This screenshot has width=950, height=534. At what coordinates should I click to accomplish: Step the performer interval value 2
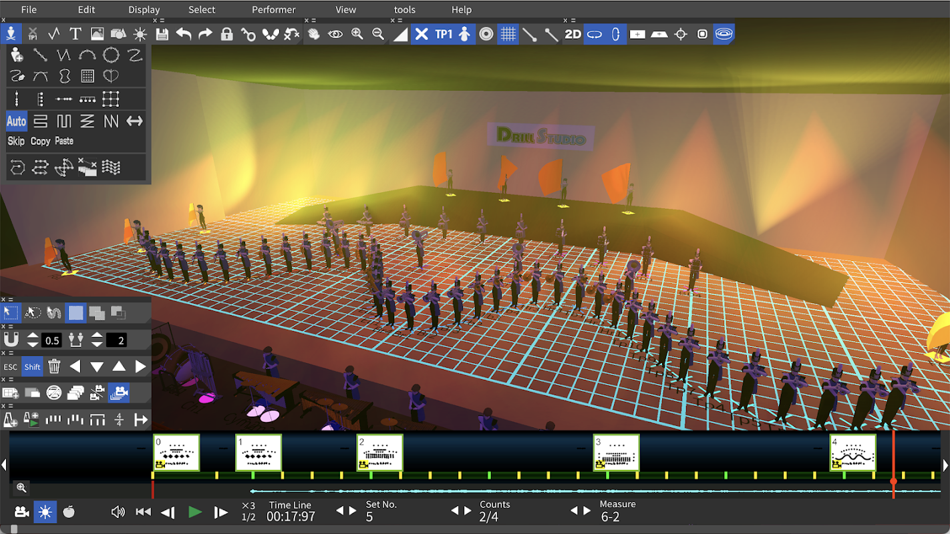[x=97, y=340]
